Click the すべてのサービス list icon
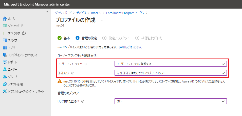242x116 pixels. tap(5, 33)
